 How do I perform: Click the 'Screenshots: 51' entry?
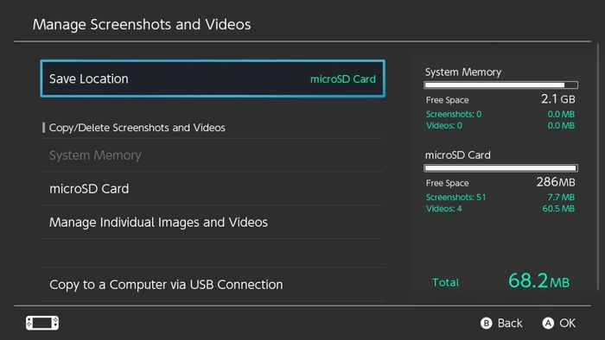[455, 197]
